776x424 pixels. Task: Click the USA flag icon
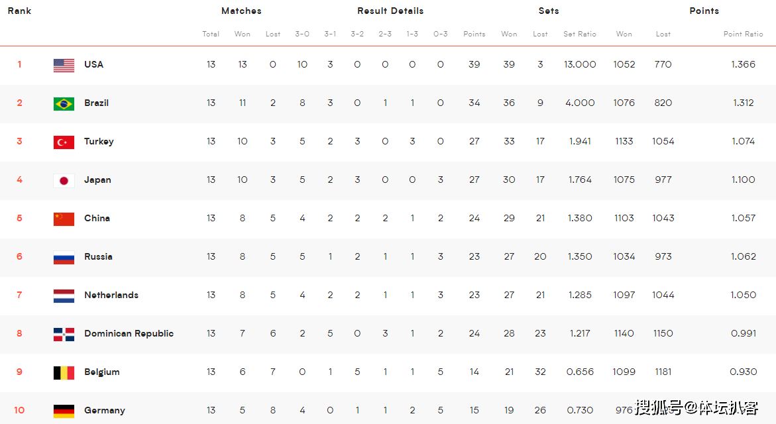point(64,65)
